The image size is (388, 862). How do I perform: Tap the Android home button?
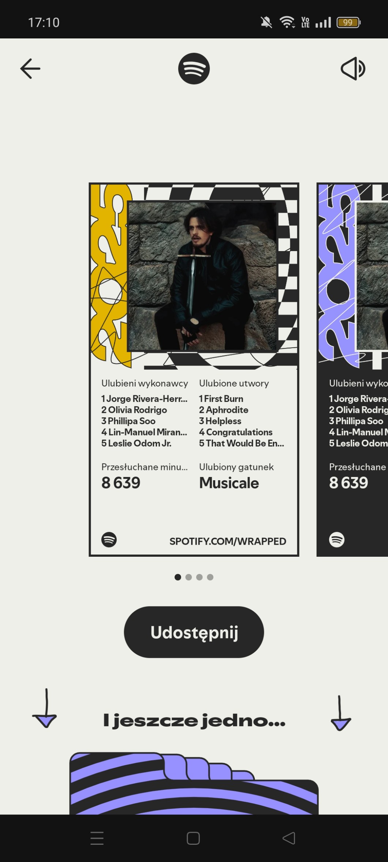tap(193, 838)
